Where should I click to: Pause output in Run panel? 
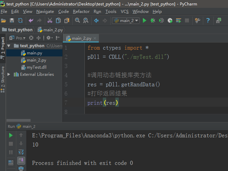pos(11,152)
